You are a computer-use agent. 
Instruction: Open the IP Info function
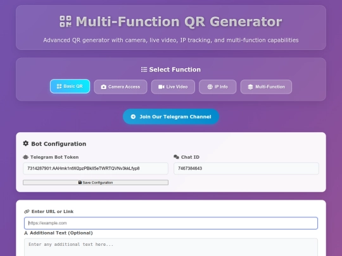click(x=217, y=87)
